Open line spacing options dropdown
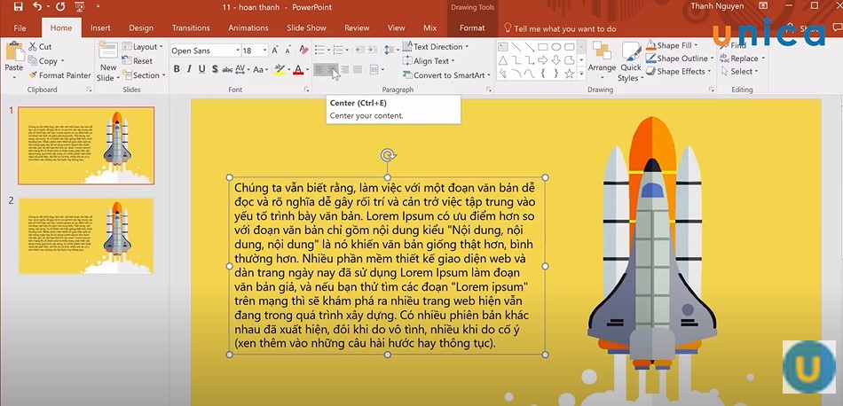 [x=391, y=50]
